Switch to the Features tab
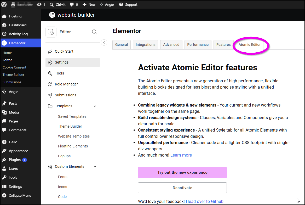The width and height of the screenshot is (305, 205). tap(223, 45)
